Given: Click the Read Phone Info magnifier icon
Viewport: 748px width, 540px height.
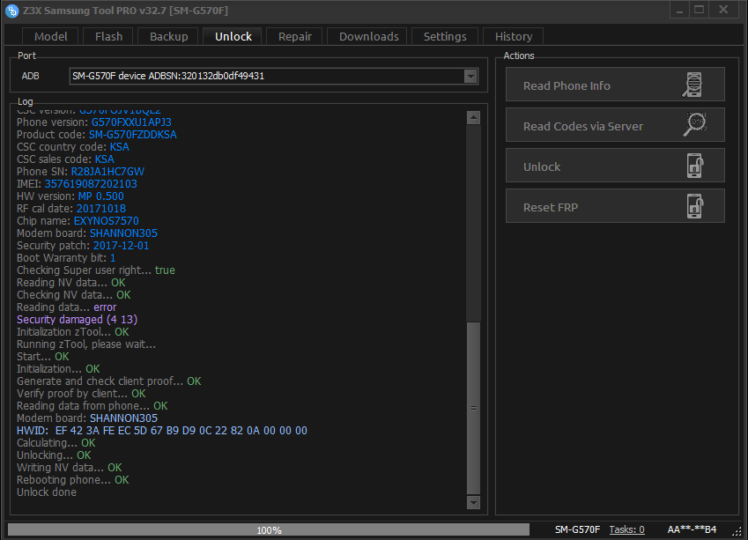Looking at the screenshot, I should pos(693,85).
